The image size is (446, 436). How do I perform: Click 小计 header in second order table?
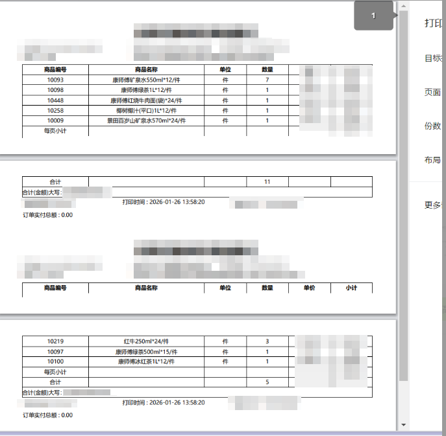(352, 288)
